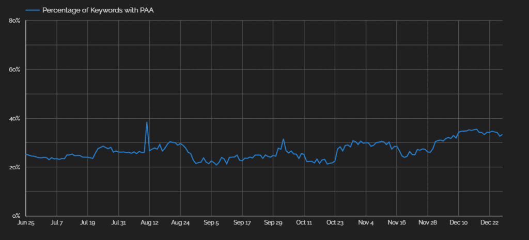The width and height of the screenshot is (529, 240).
Task: Select the 80% y-axis label
Action: tap(15, 21)
